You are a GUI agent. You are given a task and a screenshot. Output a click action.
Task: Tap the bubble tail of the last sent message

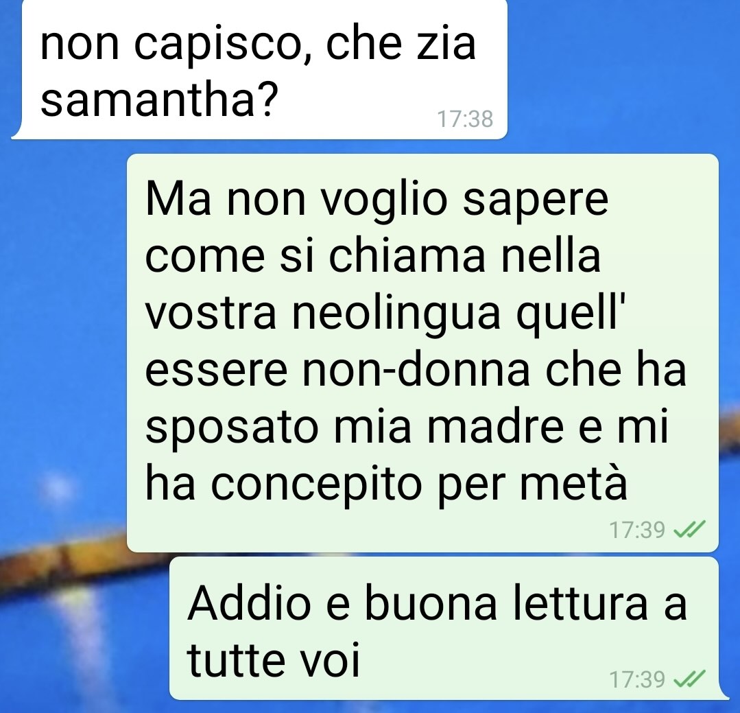pos(724,693)
